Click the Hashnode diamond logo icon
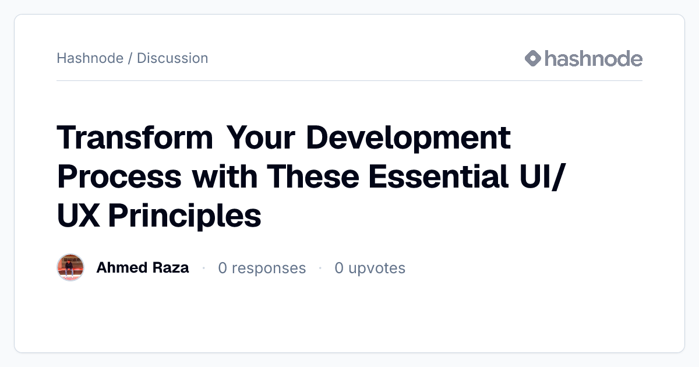Screen dimensions: 699x367 (x=533, y=58)
